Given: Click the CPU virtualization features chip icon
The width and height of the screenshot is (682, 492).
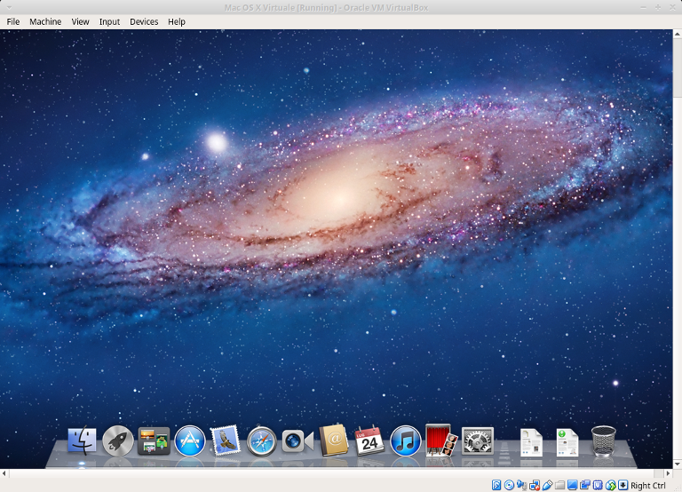Looking at the screenshot, I should coord(598,485).
